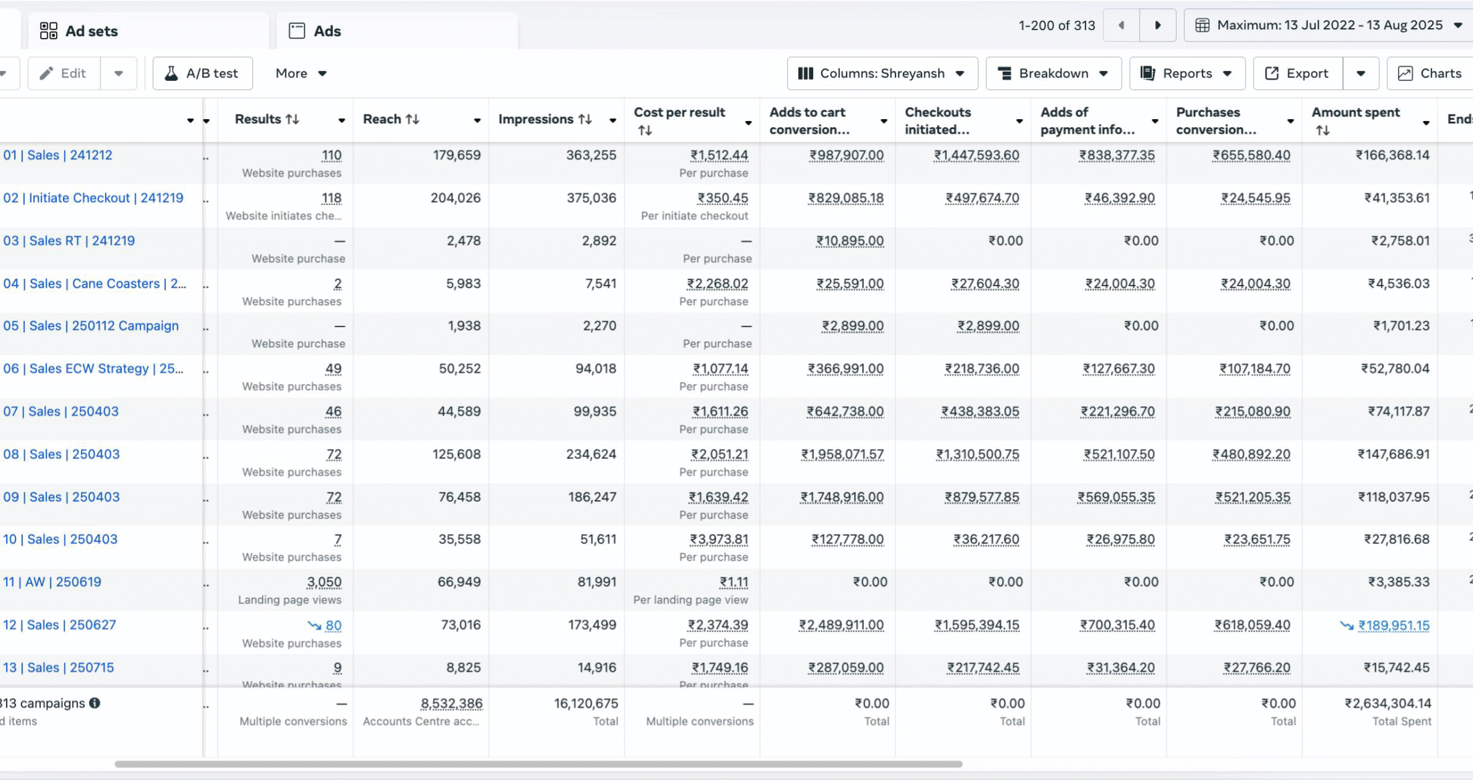Viewport: 1473px width, 780px height.
Task: Click the Ads tab icon
Action: coord(296,31)
